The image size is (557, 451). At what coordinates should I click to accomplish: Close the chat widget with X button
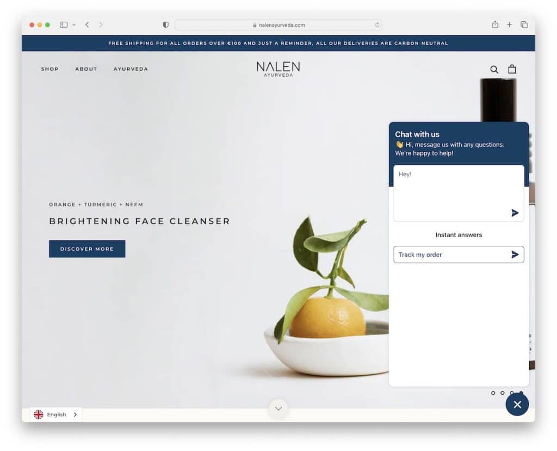(517, 404)
